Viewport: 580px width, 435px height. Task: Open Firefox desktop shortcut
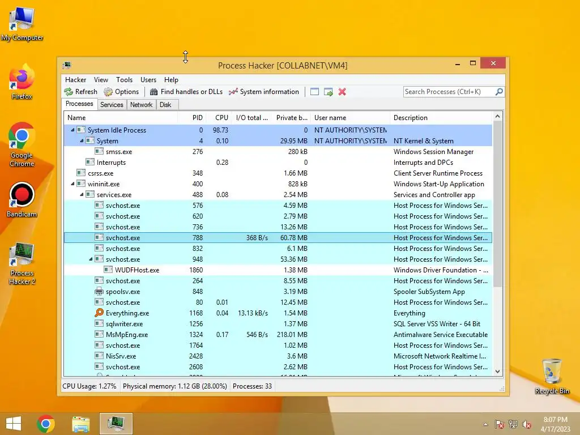coord(22,82)
